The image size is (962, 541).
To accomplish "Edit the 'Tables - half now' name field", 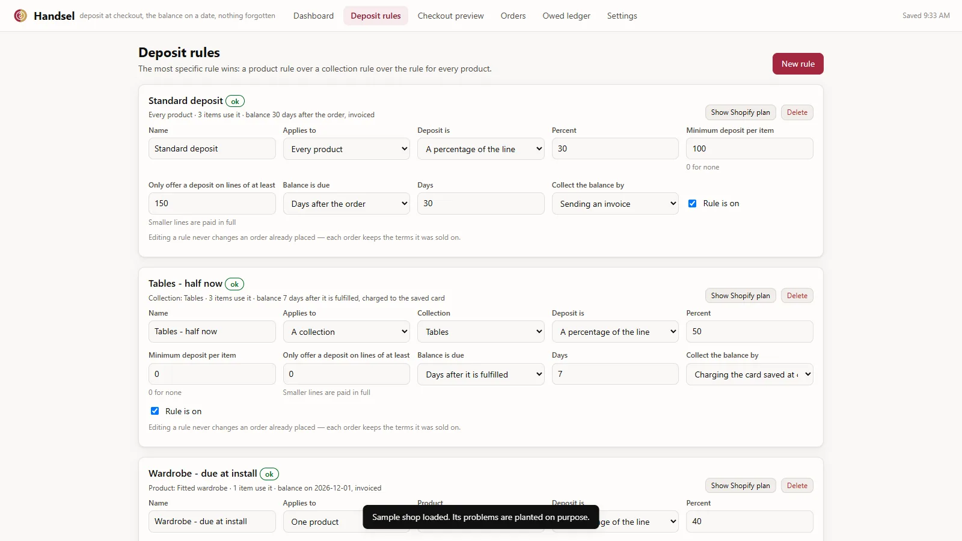I will point(212,331).
